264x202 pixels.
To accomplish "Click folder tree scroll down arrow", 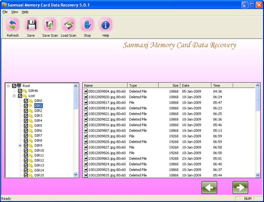I will (76, 175).
